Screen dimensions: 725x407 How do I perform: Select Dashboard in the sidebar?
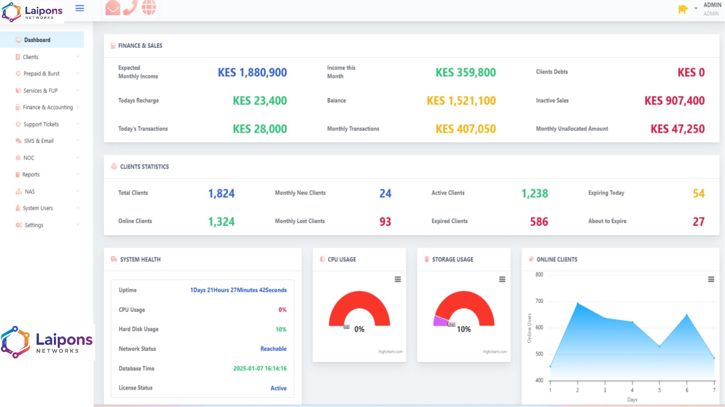click(x=37, y=39)
